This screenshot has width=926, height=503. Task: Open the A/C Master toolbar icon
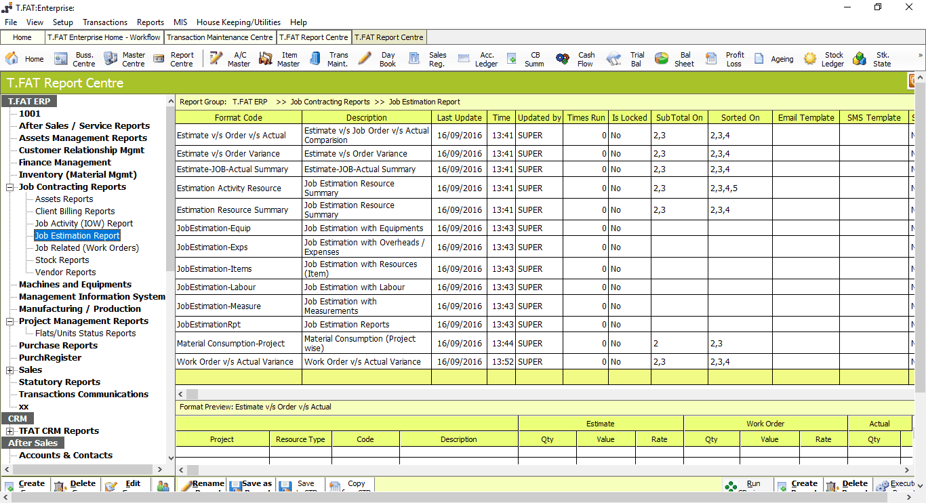click(229, 59)
